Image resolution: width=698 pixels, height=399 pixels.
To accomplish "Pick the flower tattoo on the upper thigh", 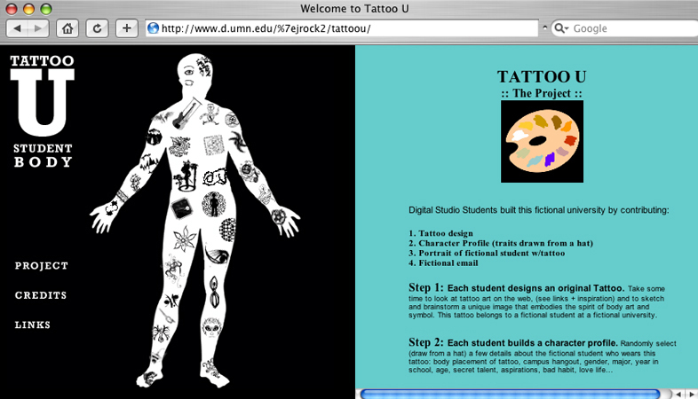I will [186, 239].
